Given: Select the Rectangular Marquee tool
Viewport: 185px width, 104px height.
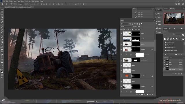Looking at the screenshot, I should [x=2, y=12].
